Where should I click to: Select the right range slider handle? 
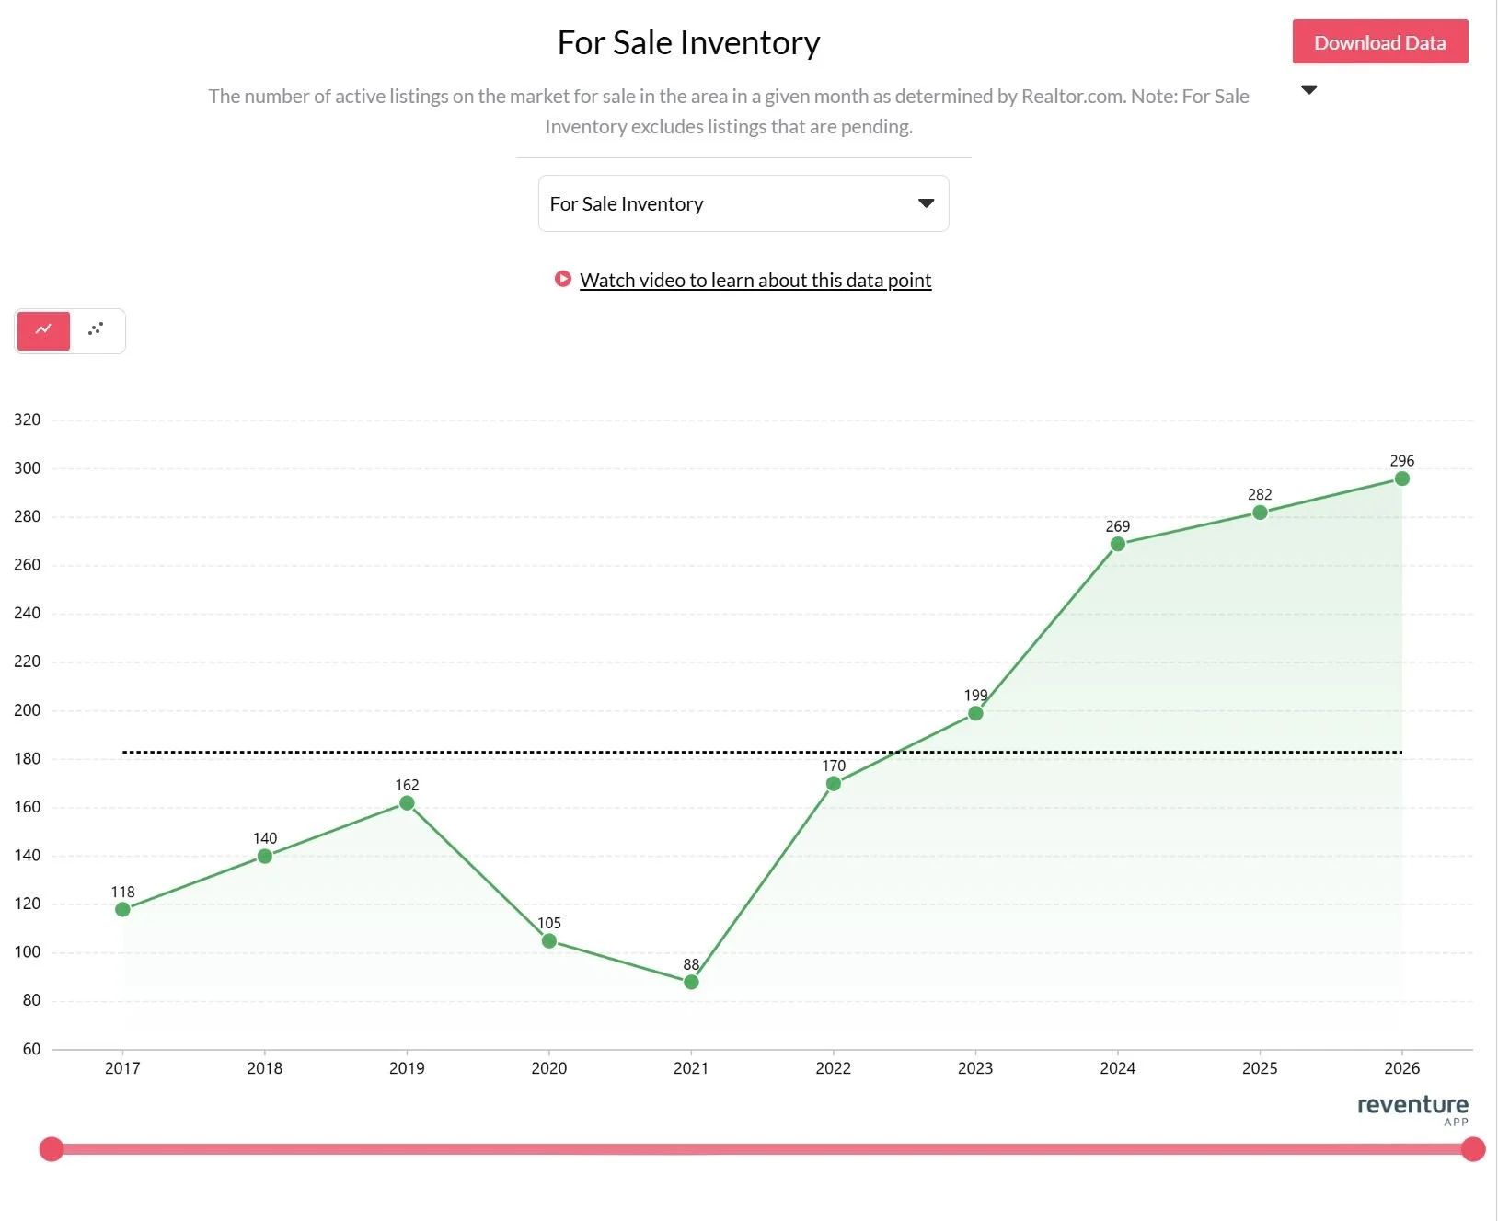pyautogui.click(x=1473, y=1148)
